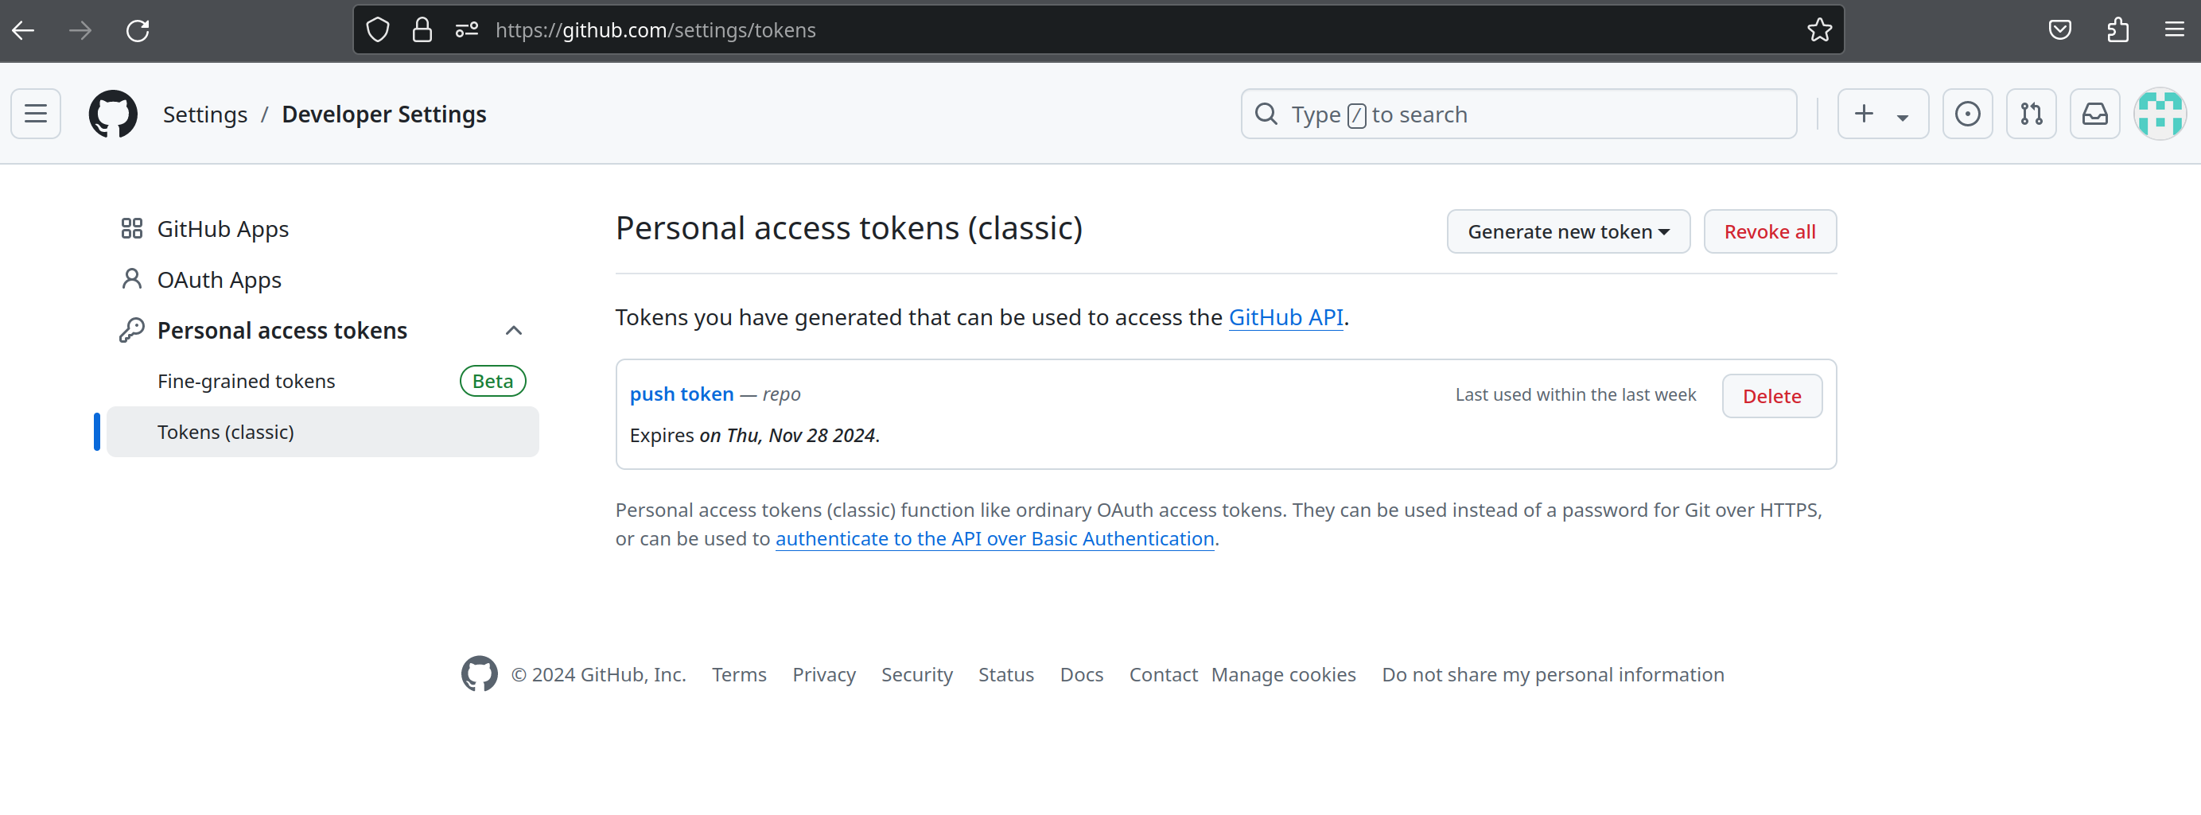The width and height of the screenshot is (2201, 815).
Task: Click the footer GitHub logo
Action: click(480, 674)
